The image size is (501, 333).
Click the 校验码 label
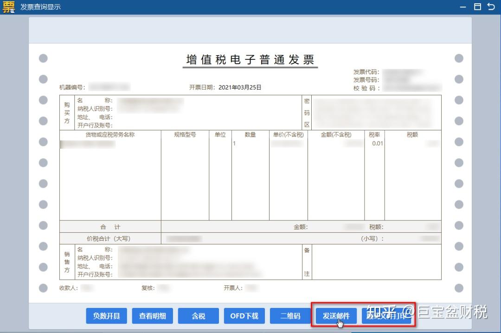point(366,88)
